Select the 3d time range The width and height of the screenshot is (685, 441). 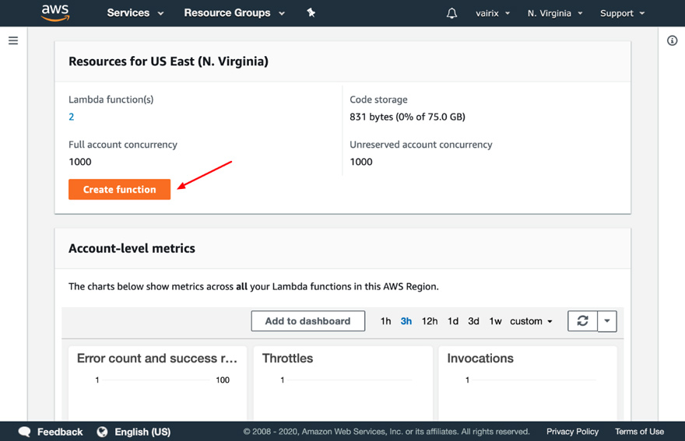click(x=473, y=321)
